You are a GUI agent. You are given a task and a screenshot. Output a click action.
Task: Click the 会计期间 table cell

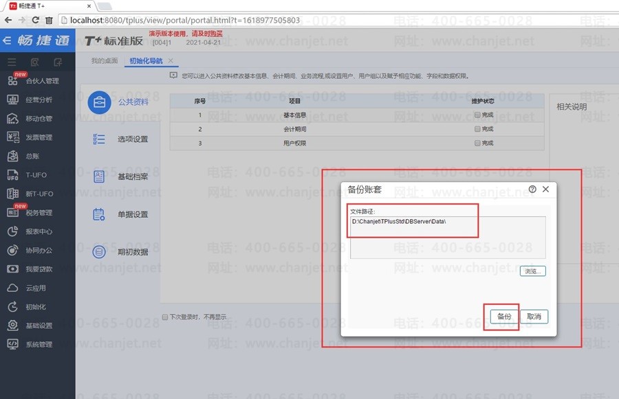(294, 129)
